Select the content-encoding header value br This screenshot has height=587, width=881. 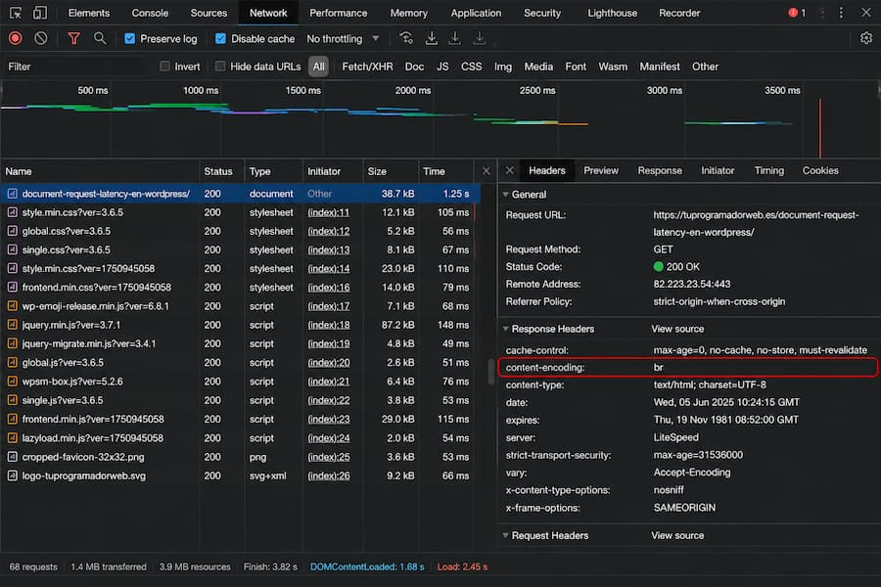coord(658,368)
